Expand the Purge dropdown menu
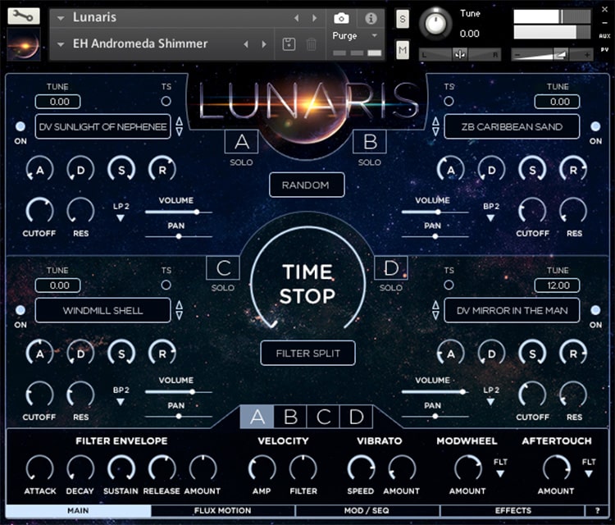 click(375, 36)
